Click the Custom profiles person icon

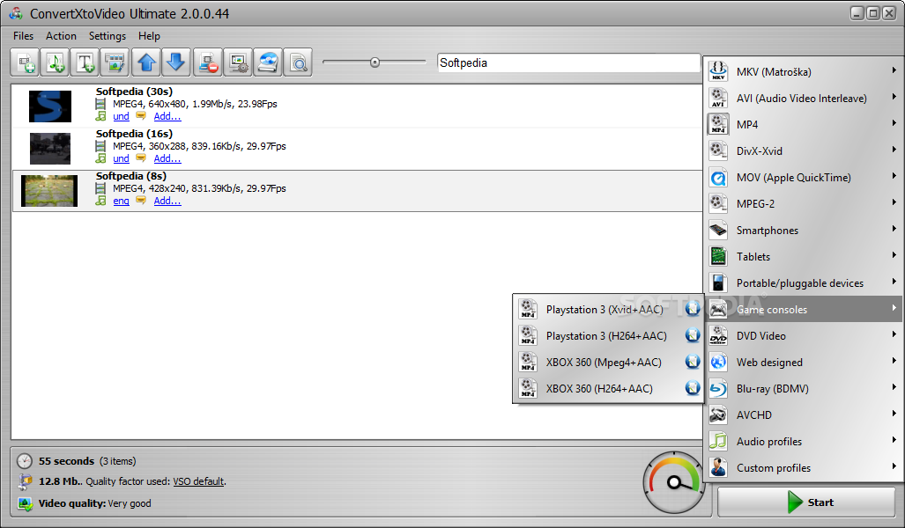(x=718, y=467)
